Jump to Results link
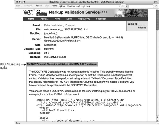 pos(142,28)
